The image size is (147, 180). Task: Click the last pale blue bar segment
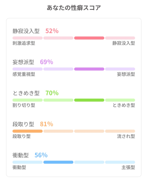(120, 162)
